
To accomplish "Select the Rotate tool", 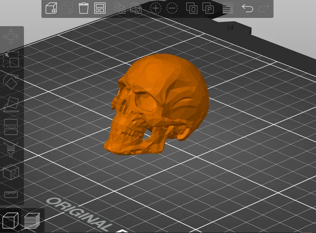I will (11, 81).
